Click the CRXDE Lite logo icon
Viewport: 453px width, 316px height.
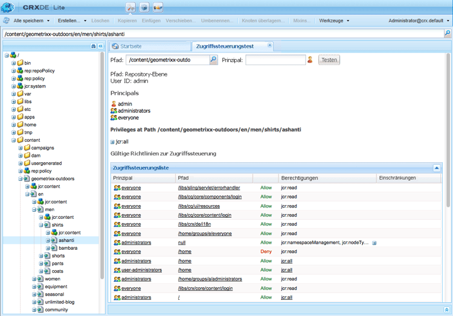pos(7,7)
